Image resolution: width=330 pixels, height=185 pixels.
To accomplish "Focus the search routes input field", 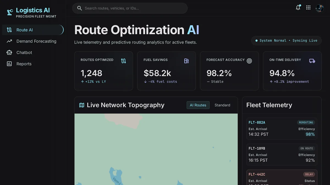I will (130, 8).
